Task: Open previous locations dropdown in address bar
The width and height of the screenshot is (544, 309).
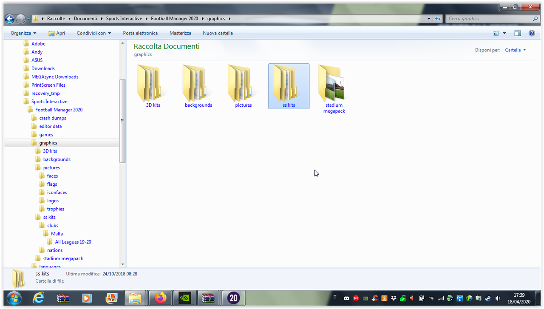Action: click(x=429, y=19)
